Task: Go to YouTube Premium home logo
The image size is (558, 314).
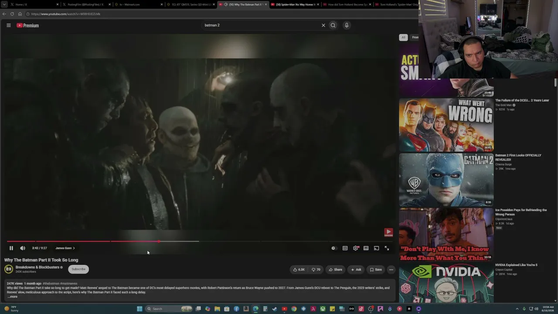Action: coord(27,25)
